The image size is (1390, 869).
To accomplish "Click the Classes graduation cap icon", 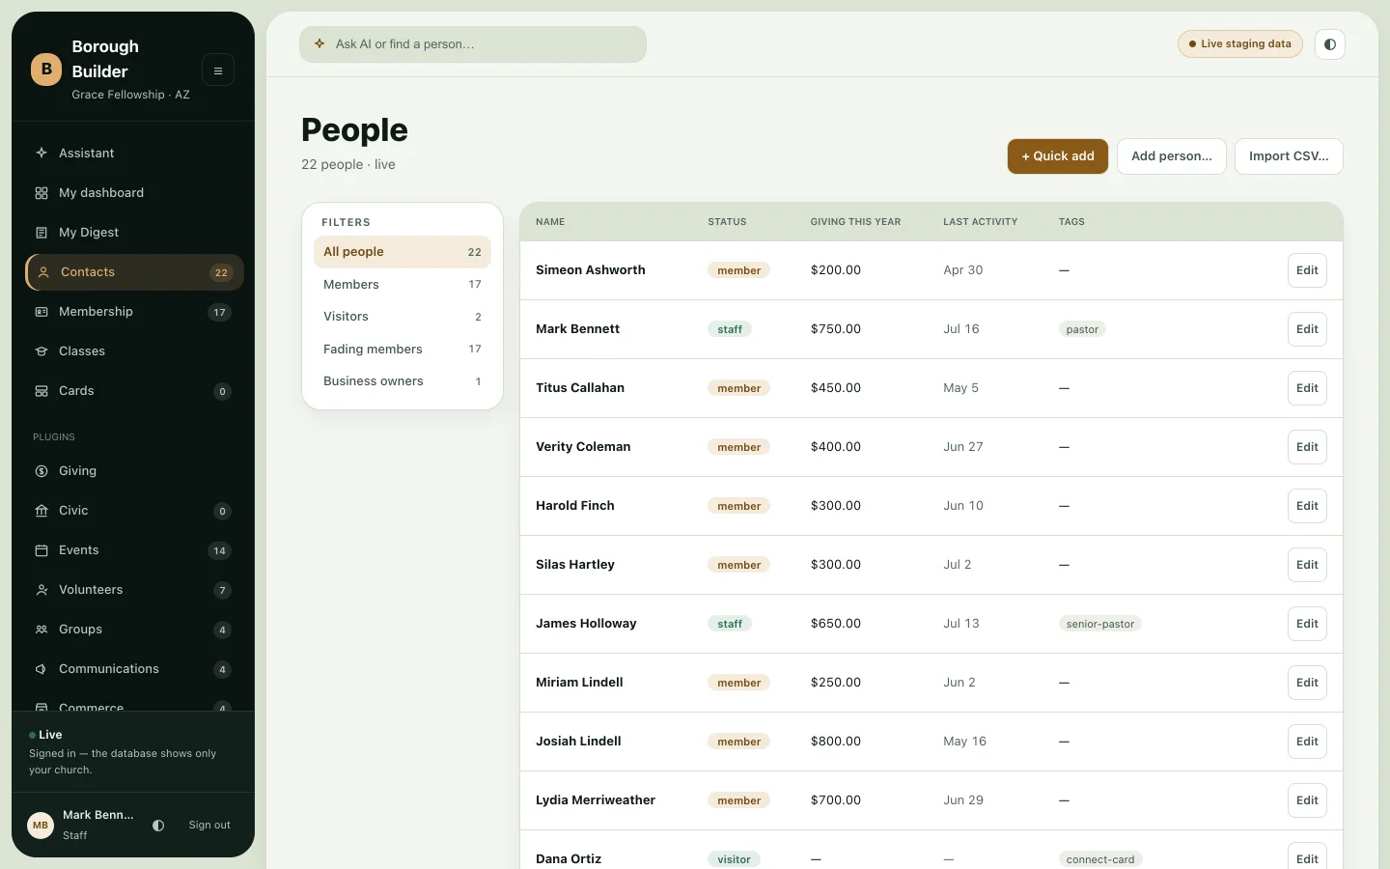I will click(x=42, y=351).
